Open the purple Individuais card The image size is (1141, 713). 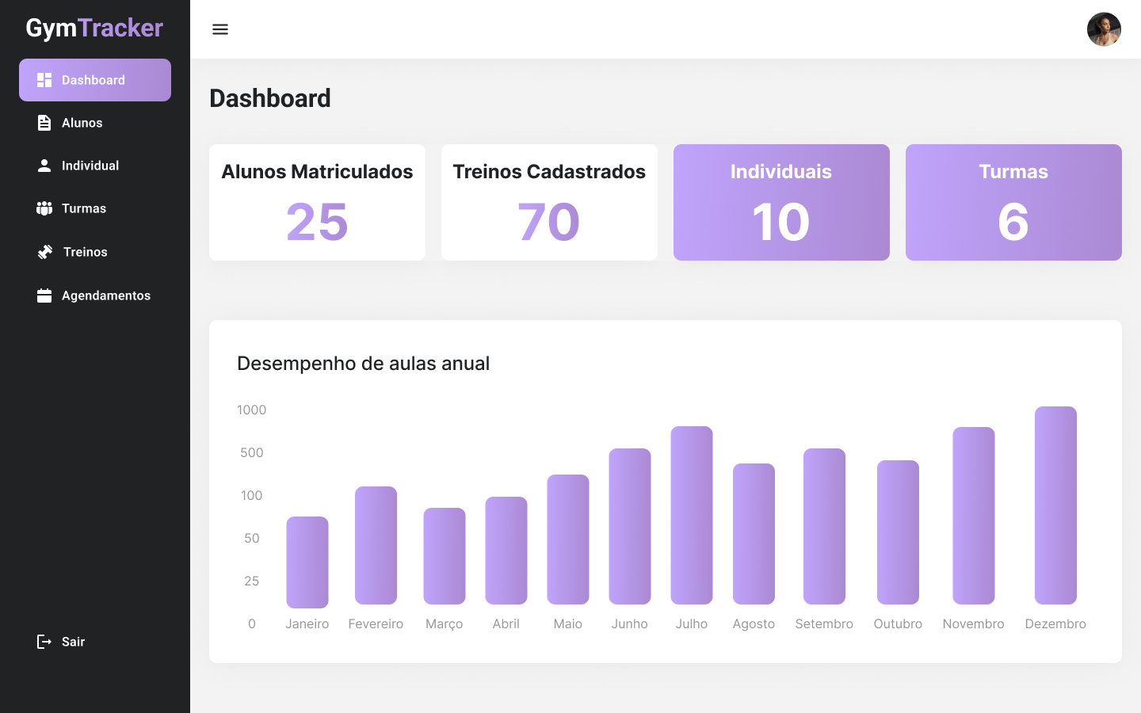(781, 202)
